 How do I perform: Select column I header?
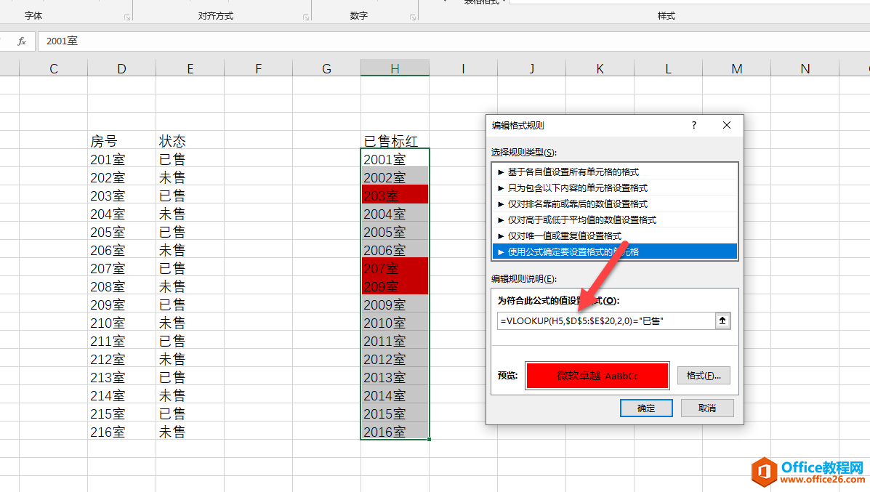click(x=463, y=68)
